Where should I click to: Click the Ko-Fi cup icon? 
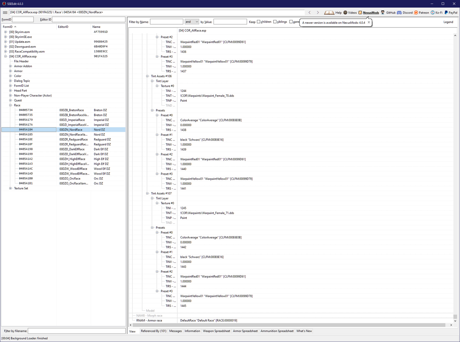click(x=432, y=12)
